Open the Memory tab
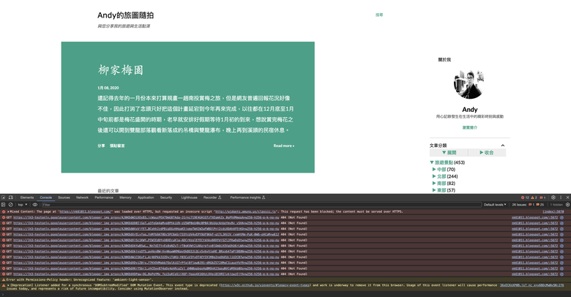Viewport: 571px width, 297px height. [x=125, y=198]
